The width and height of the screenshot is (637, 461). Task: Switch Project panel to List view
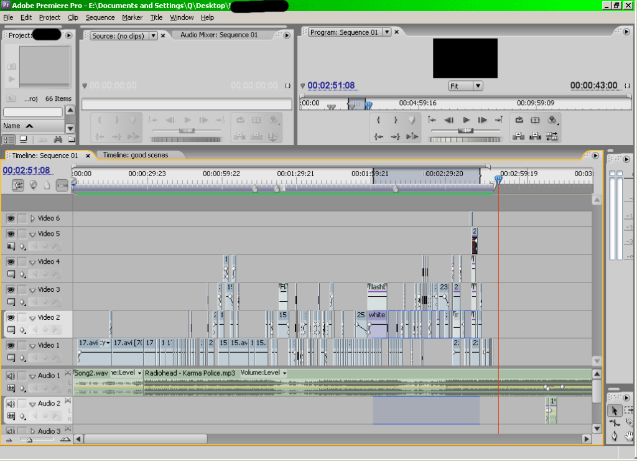pyautogui.click(x=9, y=140)
